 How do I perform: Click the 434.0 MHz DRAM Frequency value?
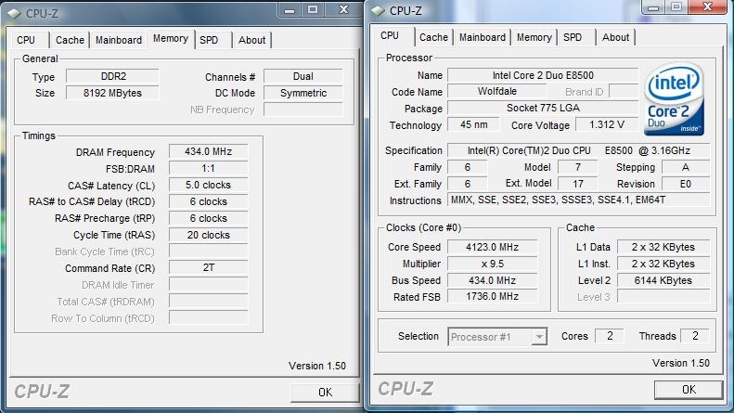(208, 151)
